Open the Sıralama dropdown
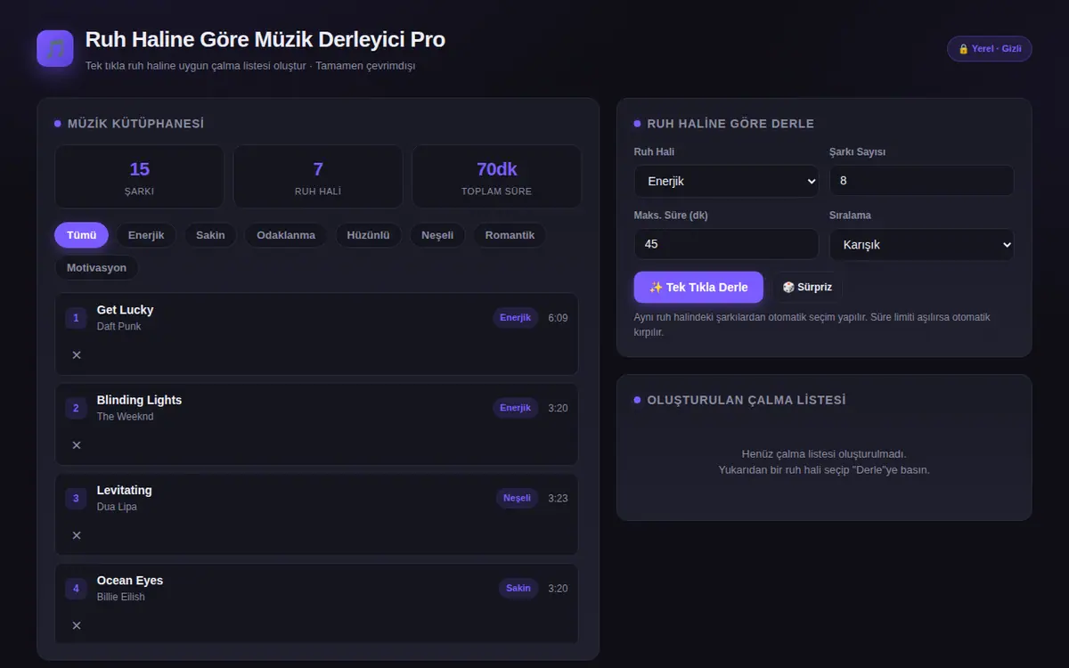The image size is (1069, 668). point(922,244)
